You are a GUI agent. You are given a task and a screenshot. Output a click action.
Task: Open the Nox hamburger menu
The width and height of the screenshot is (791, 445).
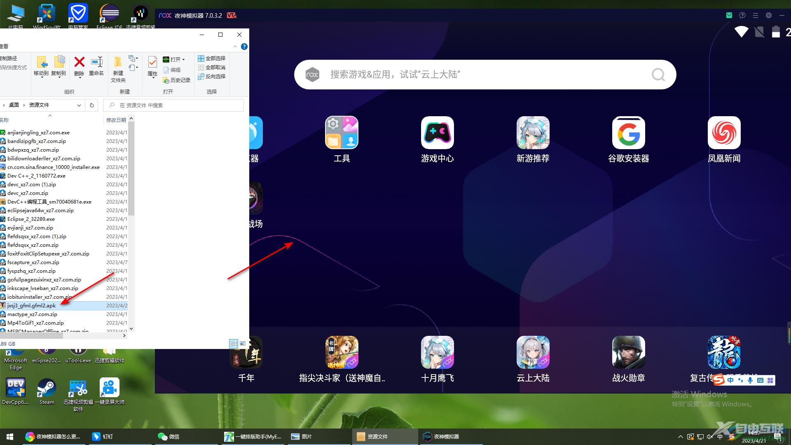pos(755,15)
